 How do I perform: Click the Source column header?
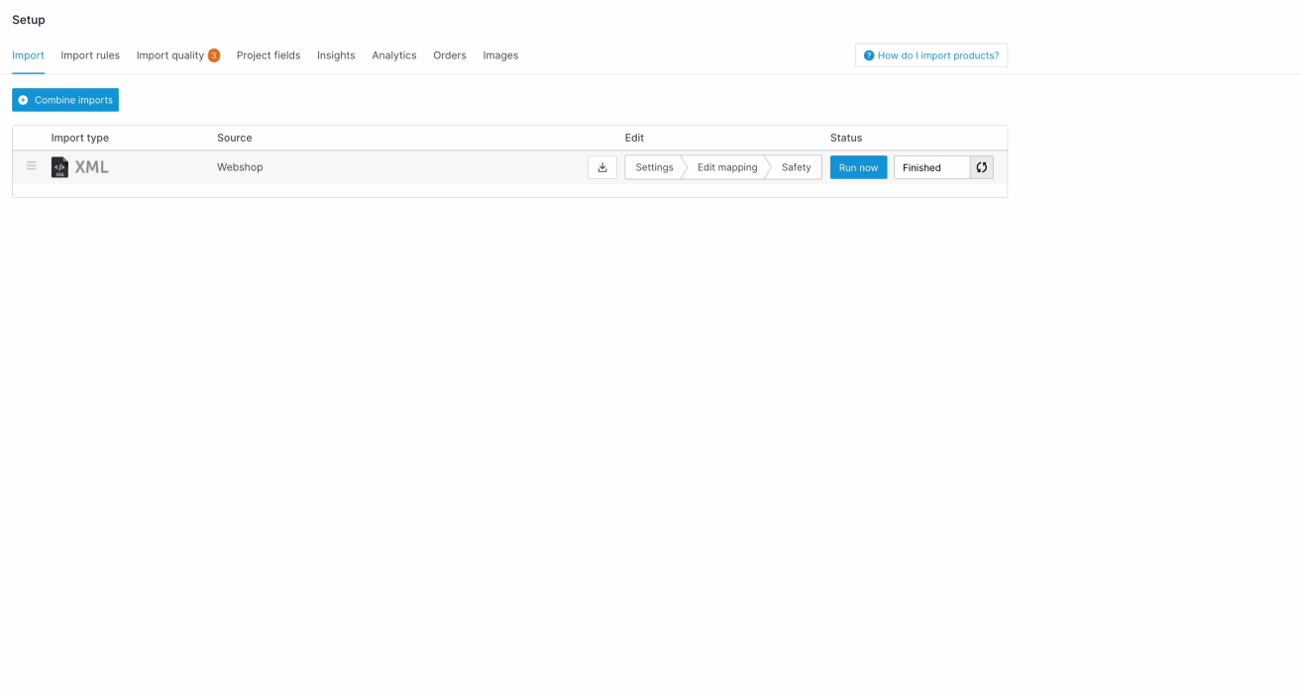point(235,138)
